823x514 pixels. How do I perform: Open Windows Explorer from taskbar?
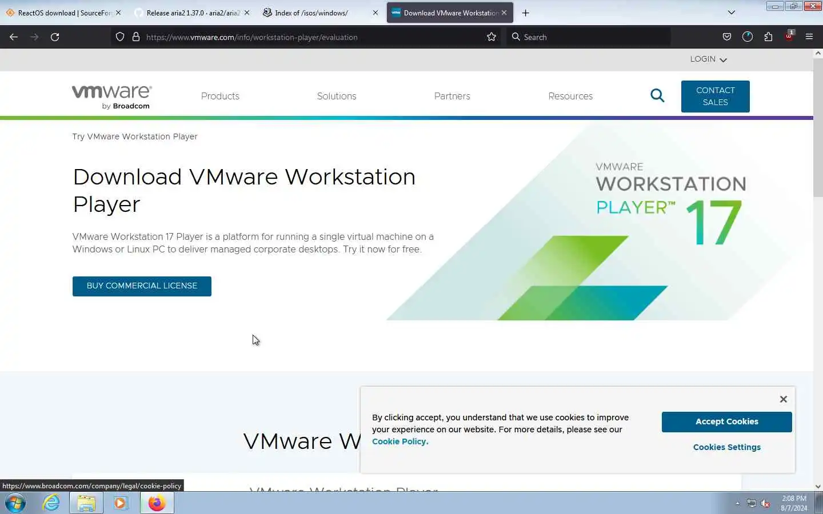tap(86, 503)
